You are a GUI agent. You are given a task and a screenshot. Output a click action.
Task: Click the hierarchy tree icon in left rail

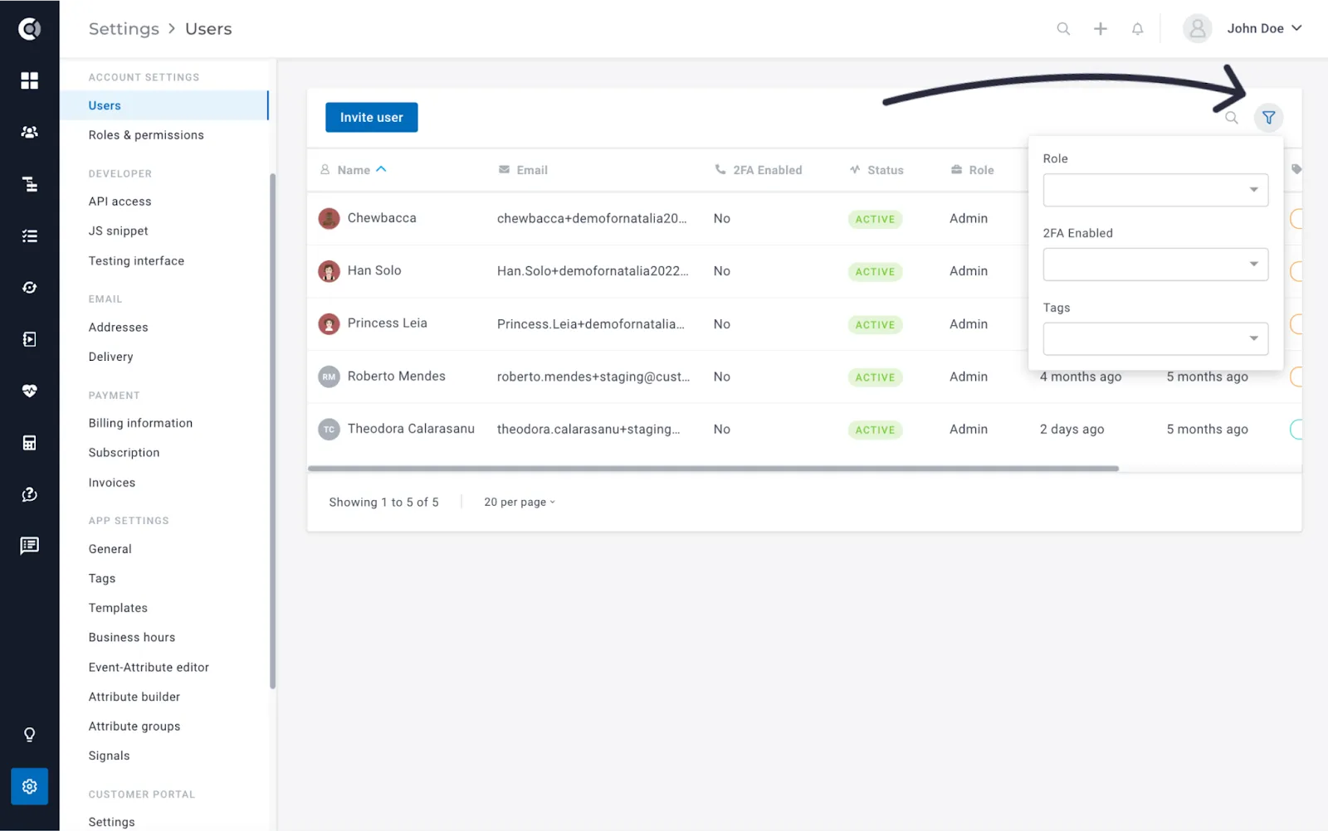pos(29,184)
